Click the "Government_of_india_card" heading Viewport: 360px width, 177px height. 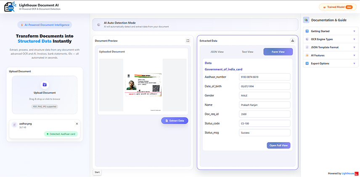224,69
